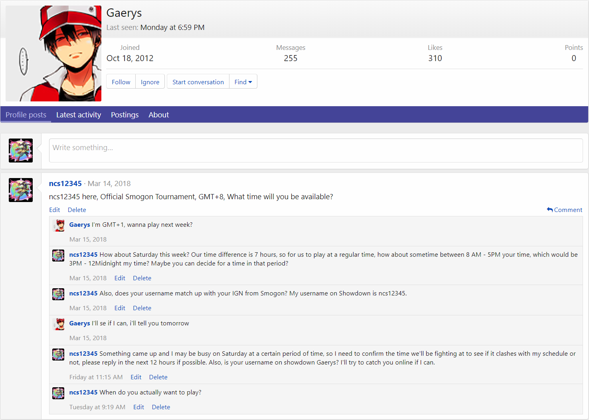Start conversation with Gaerys
The image size is (589, 420).
click(198, 82)
